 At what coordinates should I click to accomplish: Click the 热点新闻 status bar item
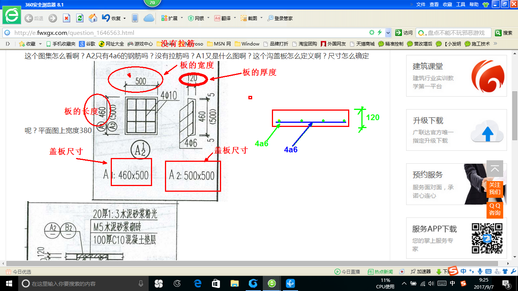(x=380, y=272)
